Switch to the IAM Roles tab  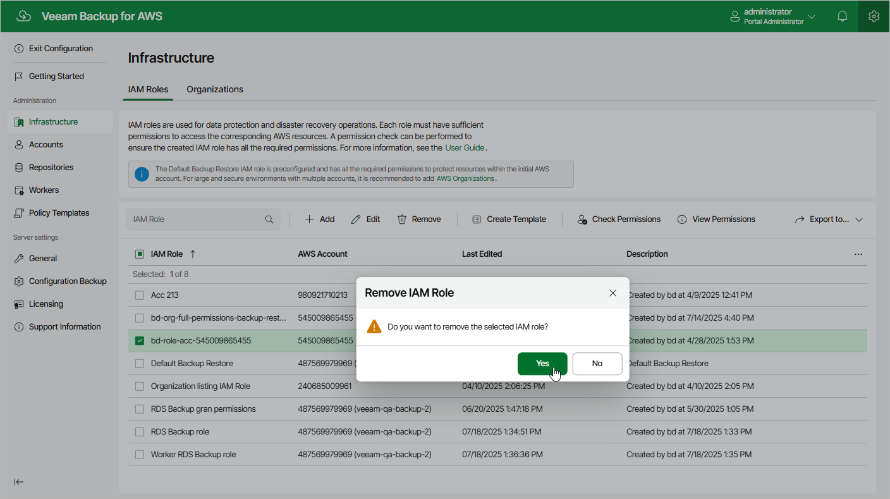149,89
